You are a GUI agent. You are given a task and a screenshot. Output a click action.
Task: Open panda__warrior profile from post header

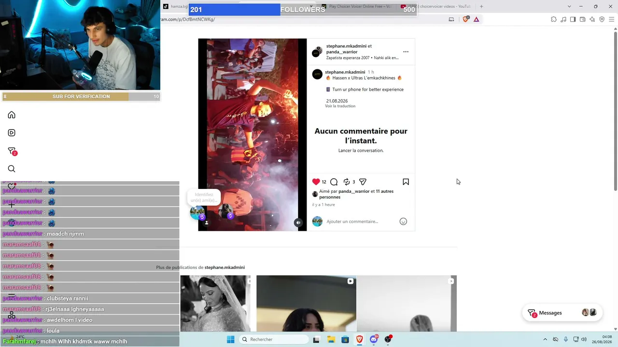342,52
